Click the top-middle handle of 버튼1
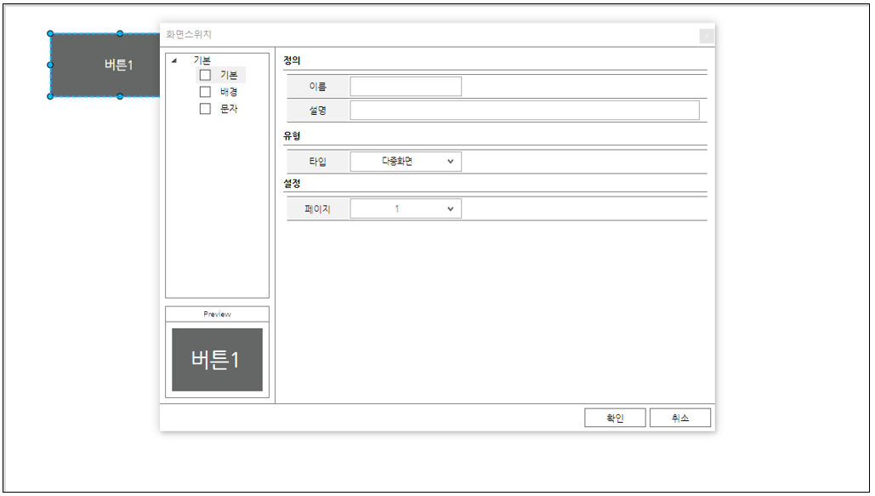The image size is (875, 496). 120,33
